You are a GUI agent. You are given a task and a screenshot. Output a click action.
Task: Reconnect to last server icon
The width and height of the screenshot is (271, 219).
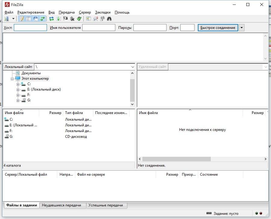click(79, 19)
